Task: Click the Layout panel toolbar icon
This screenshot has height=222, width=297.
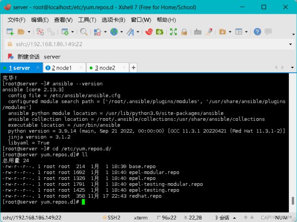Action: (x=239, y=32)
